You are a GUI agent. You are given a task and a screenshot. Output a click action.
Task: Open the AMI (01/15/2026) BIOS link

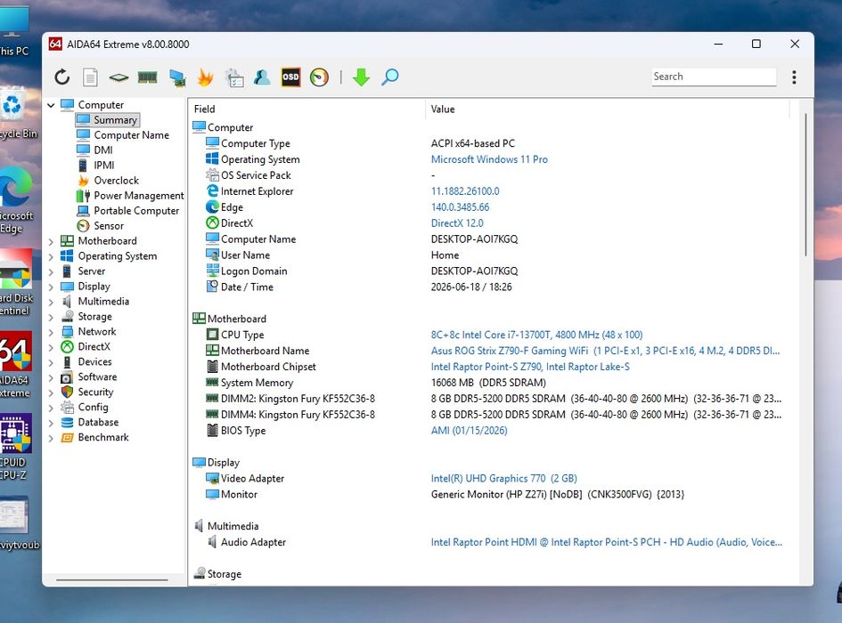coord(469,431)
